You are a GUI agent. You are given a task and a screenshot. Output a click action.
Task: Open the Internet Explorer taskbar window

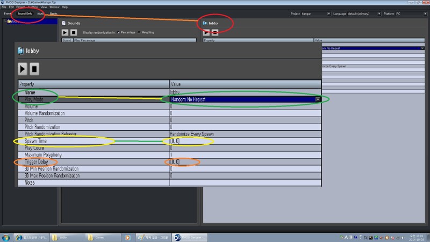pyautogui.click(x=31, y=237)
